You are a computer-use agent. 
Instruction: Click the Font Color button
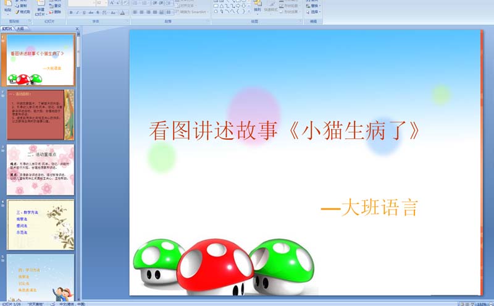pos(122,12)
